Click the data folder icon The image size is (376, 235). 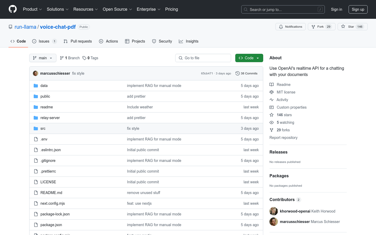coord(36,86)
